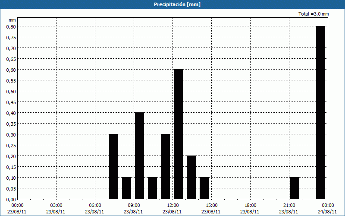Click the "mm" unit label above the y-axis

(12, 20)
